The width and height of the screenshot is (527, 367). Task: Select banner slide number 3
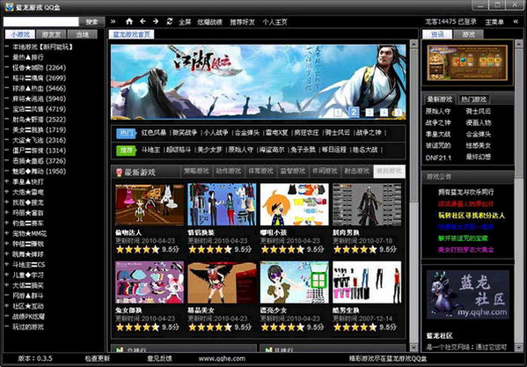coord(370,113)
